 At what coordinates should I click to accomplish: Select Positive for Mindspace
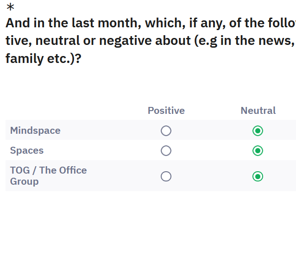[166, 131]
